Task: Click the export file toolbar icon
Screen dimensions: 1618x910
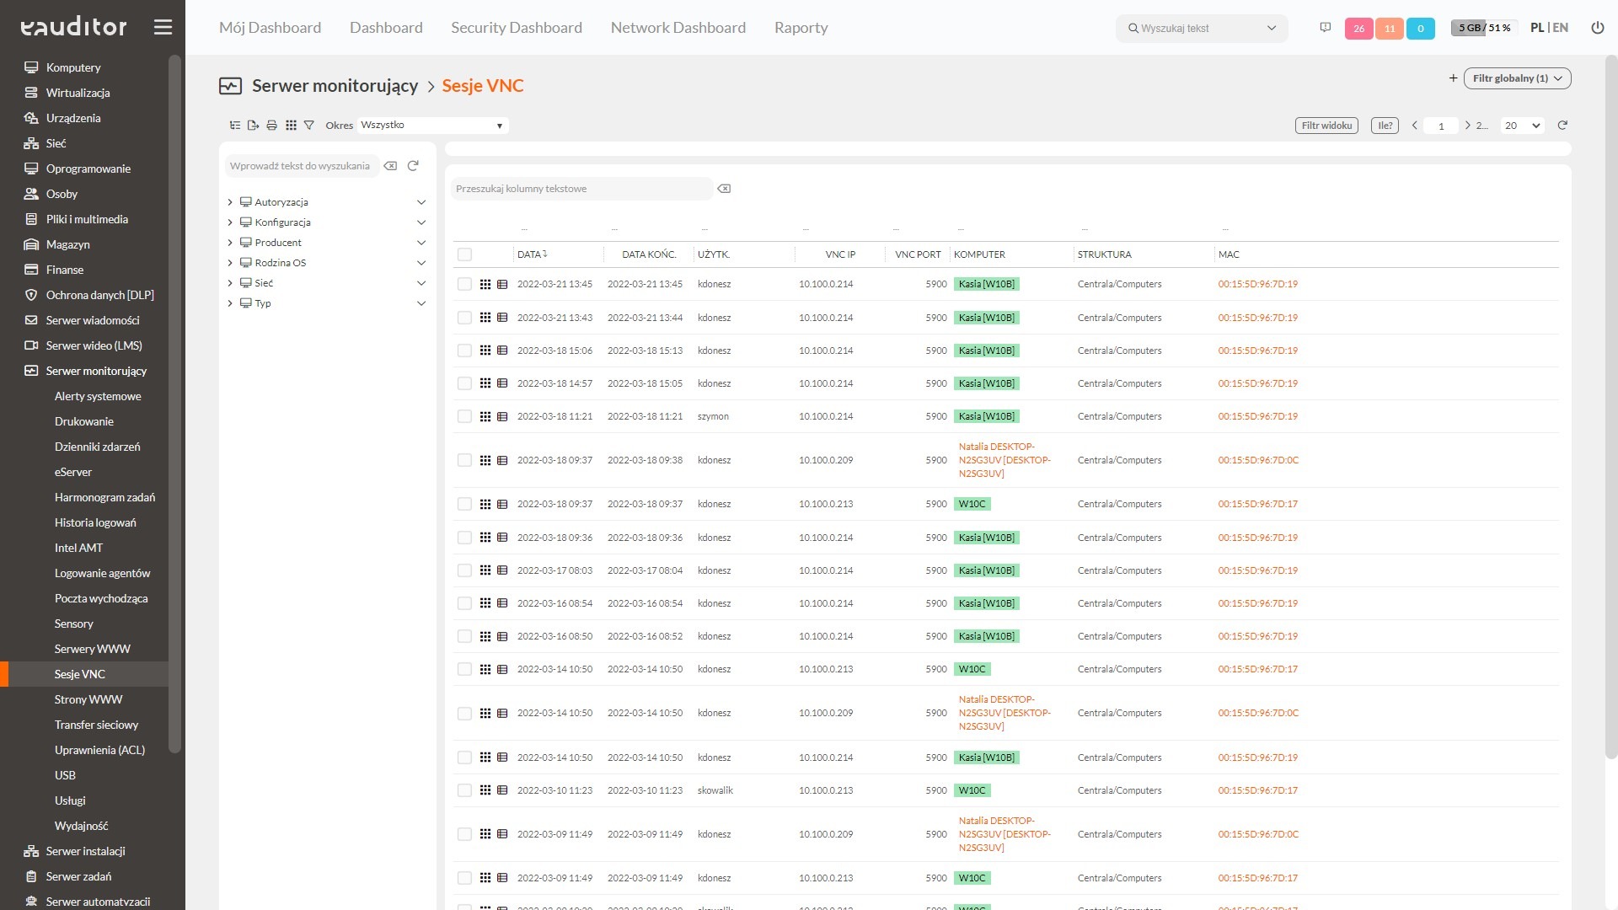Action: [253, 125]
